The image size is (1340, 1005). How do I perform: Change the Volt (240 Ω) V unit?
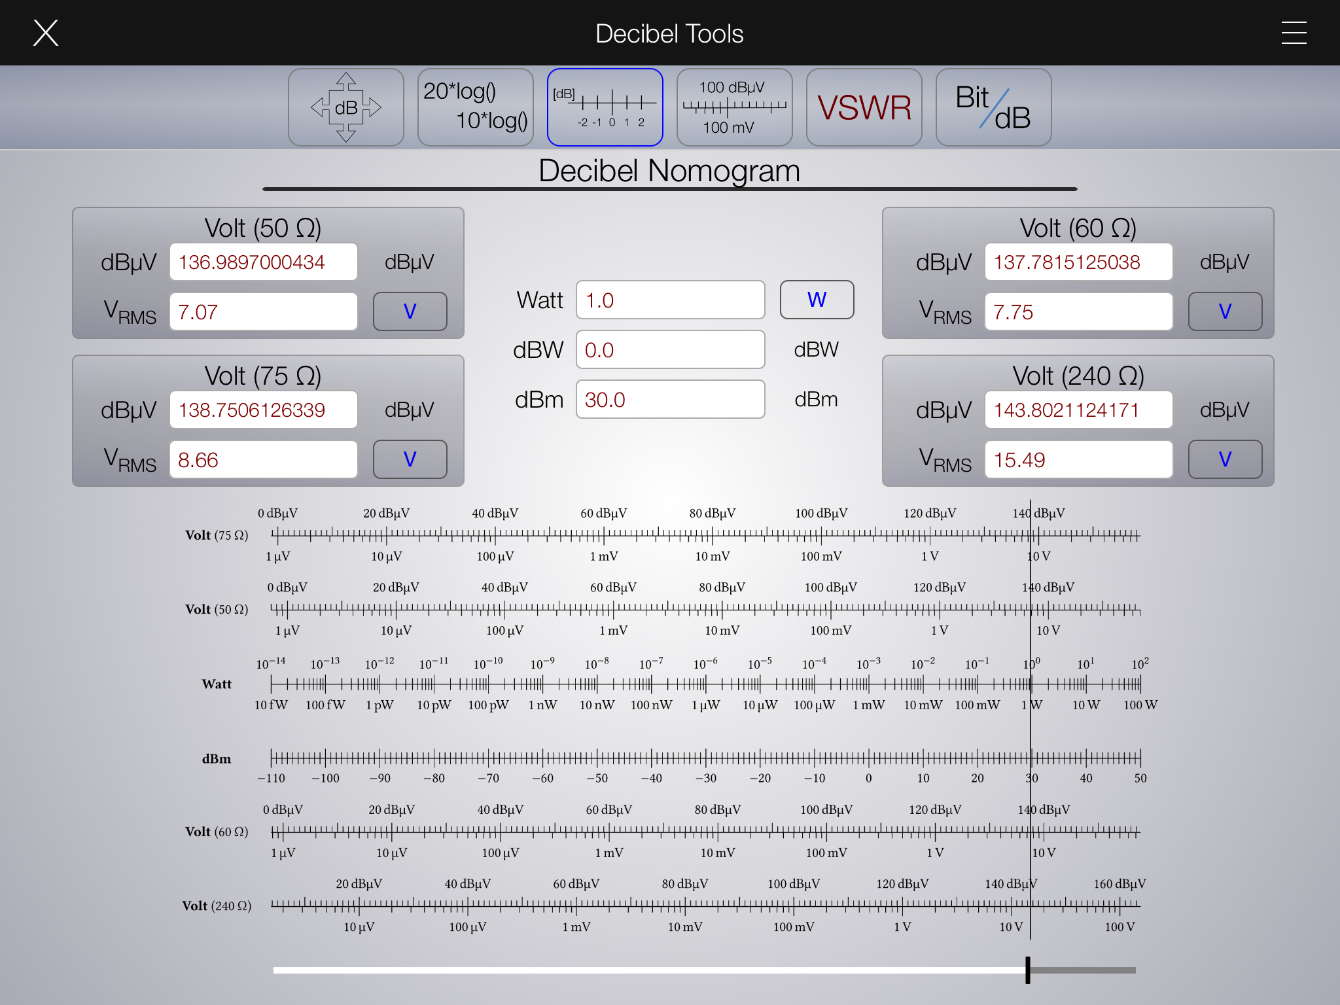[1225, 459]
